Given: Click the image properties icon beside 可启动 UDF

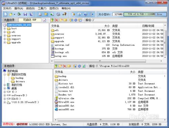Looking at the screenshot, I should pos(45,20).
